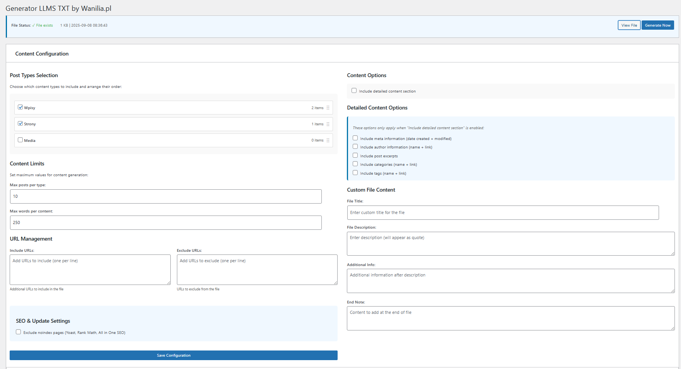
Task: Click the Generate Now button
Action: point(657,25)
